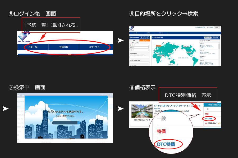Select the DTC特価 price link

pyautogui.click(x=209, y=118)
